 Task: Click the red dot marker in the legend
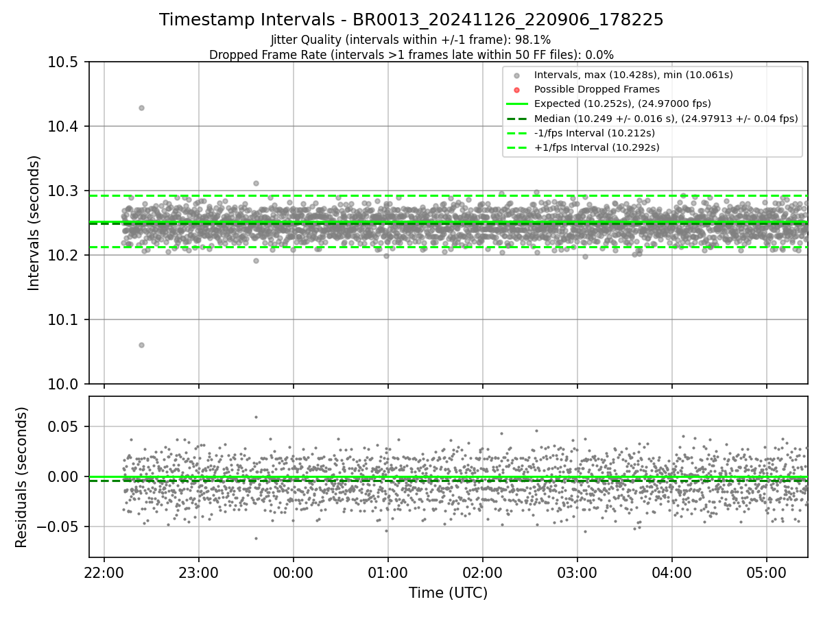point(517,90)
